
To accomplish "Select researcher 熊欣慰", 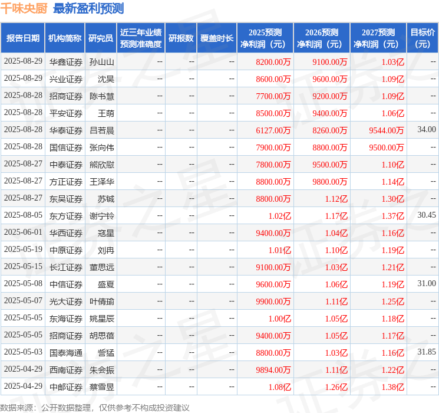I will tap(101, 165).
